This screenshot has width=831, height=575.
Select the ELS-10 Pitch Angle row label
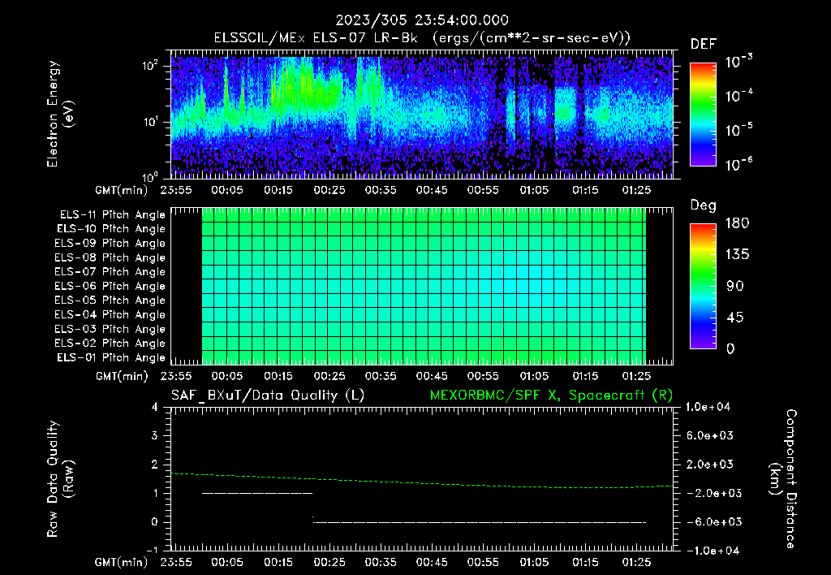(111, 229)
